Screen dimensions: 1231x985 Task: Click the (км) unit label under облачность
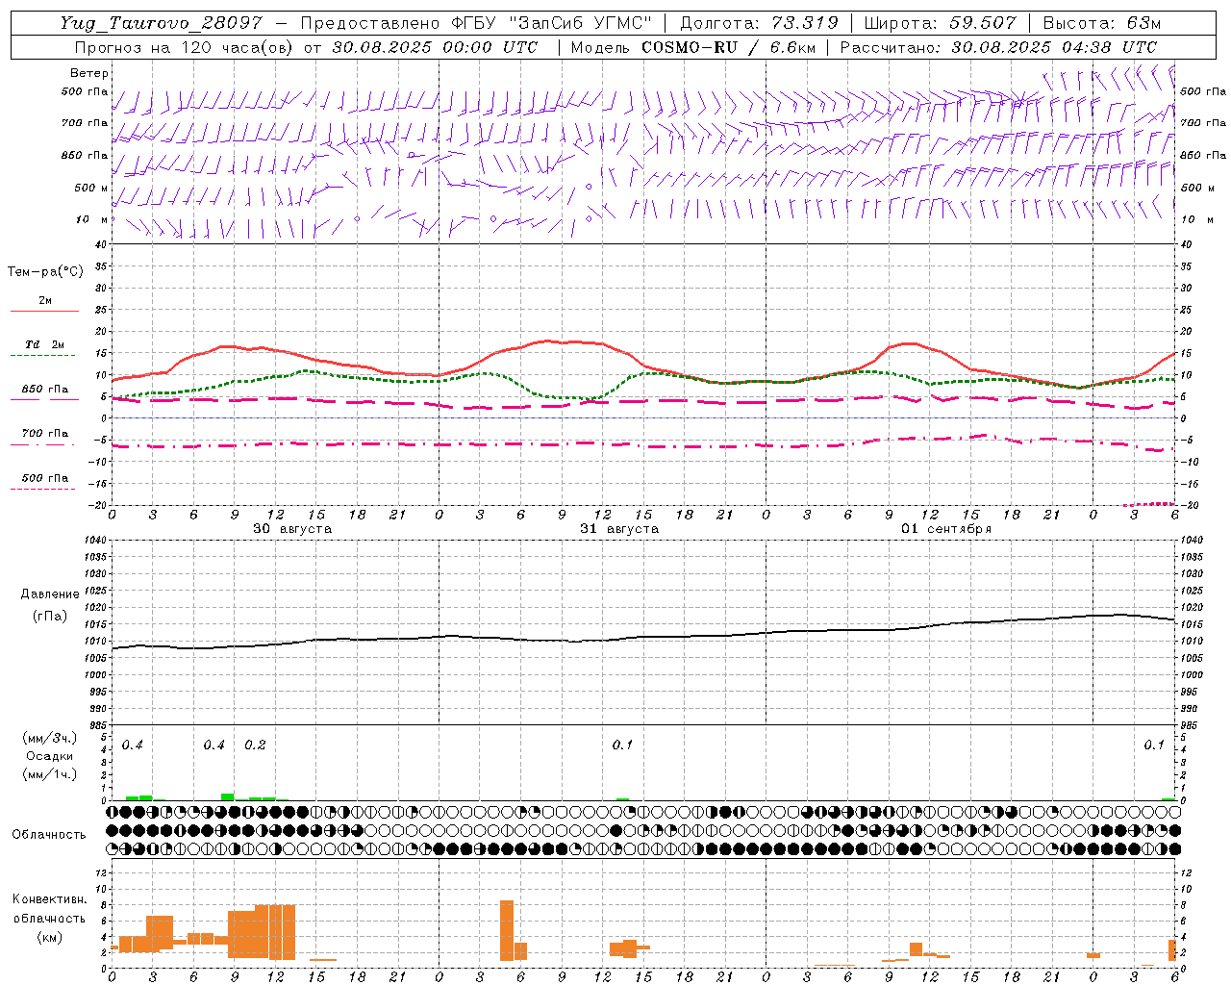point(49,937)
